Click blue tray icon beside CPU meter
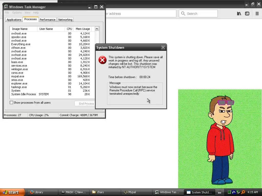 [x=234, y=192]
